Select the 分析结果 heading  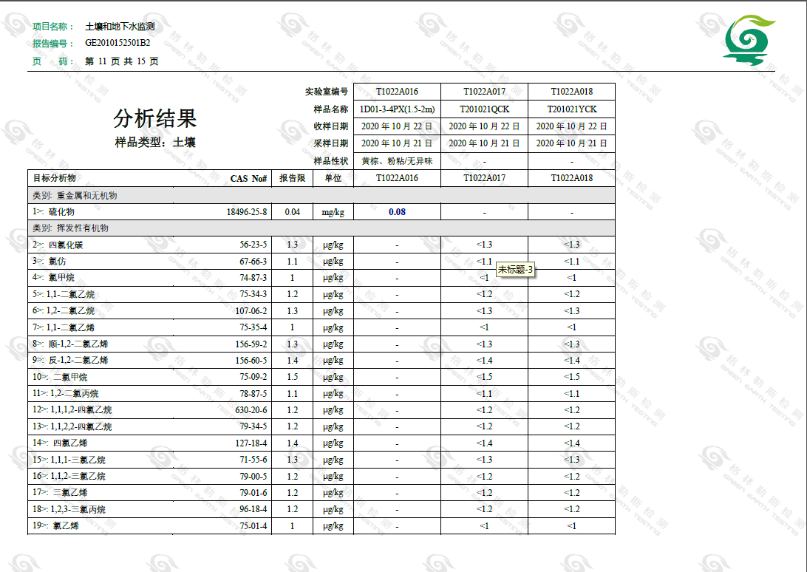[x=155, y=118]
